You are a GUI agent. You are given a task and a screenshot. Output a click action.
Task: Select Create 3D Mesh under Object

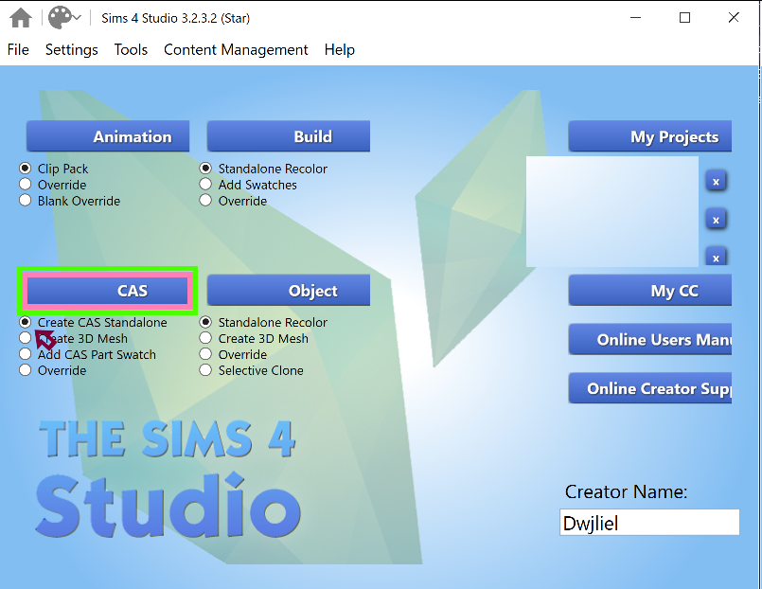pyautogui.click(x=254, y=338)
